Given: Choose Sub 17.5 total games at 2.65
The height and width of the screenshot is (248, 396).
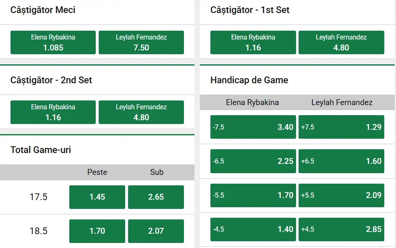Looking at the screenshot, I should 156,197.
